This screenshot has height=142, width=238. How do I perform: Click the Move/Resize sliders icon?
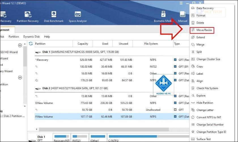pos(193,30)
